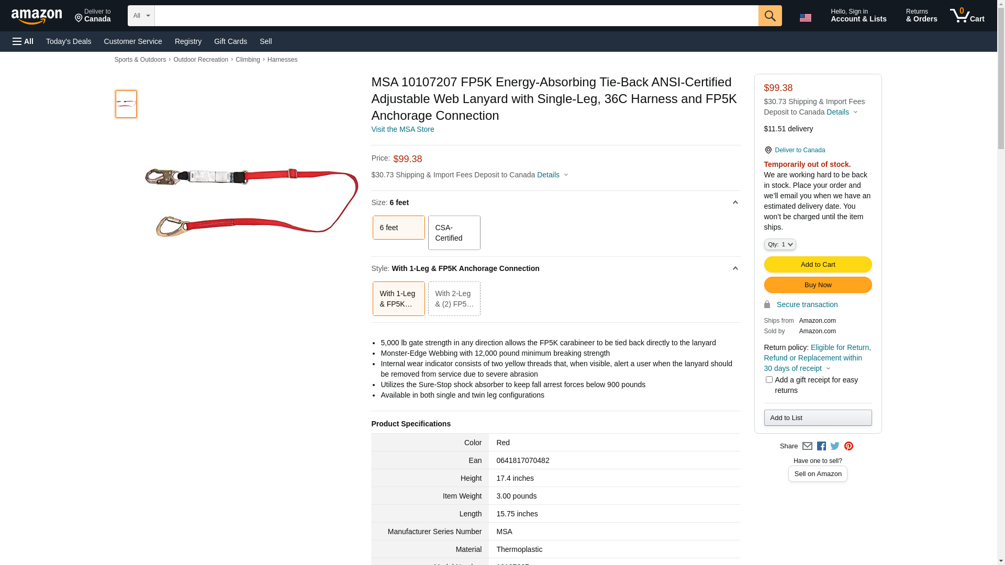Viewport: 1005px width, 565px height.
Task: Open the search category All dropdown
Action: [141, 16]
